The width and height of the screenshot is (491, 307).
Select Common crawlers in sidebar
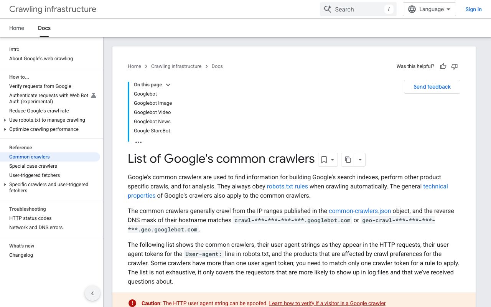click(50, 157)
